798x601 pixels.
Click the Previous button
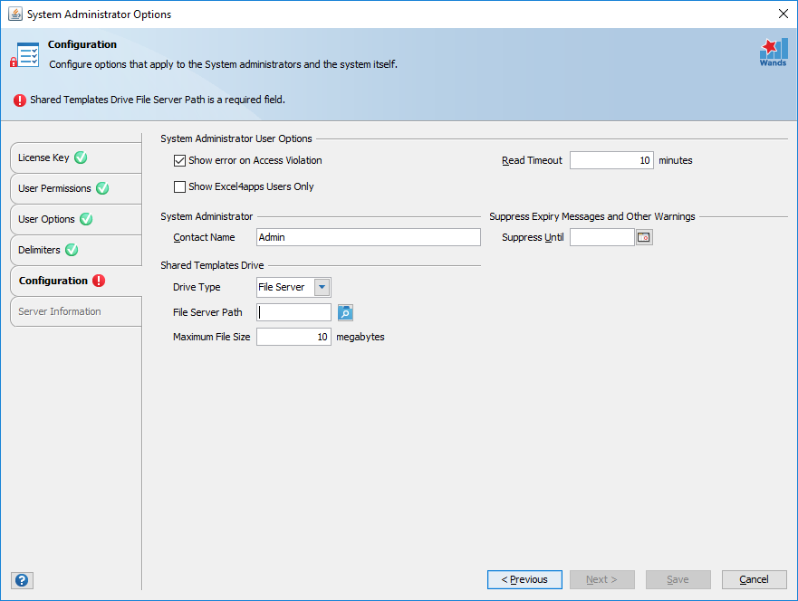[x=524, y=579]
